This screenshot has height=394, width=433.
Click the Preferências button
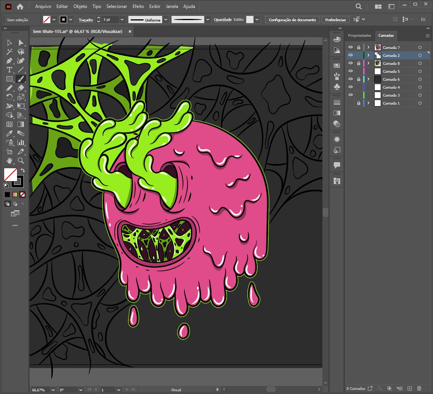tap(336, 20)
